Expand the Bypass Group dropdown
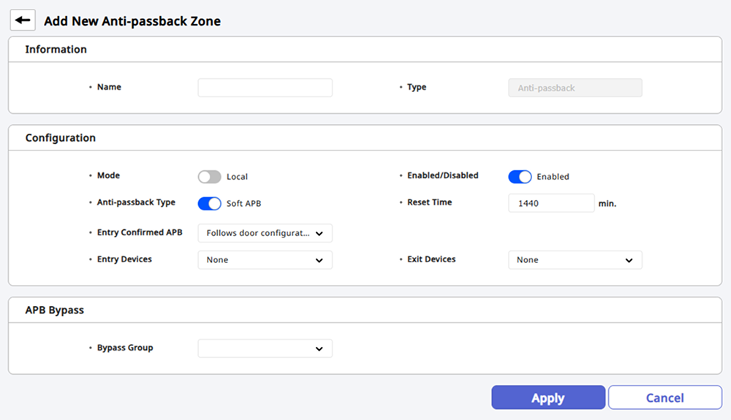Viewport: 731px width, 420px height. (265, 348)
